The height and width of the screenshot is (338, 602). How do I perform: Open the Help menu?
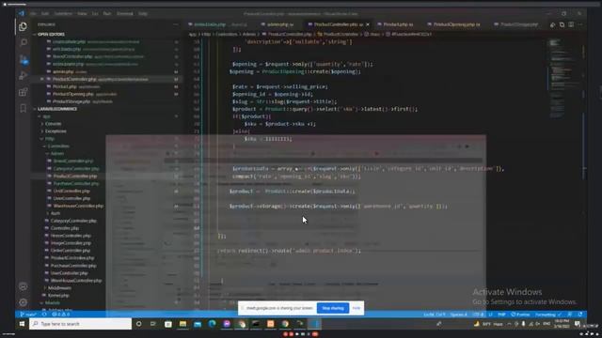pos(143,13)
